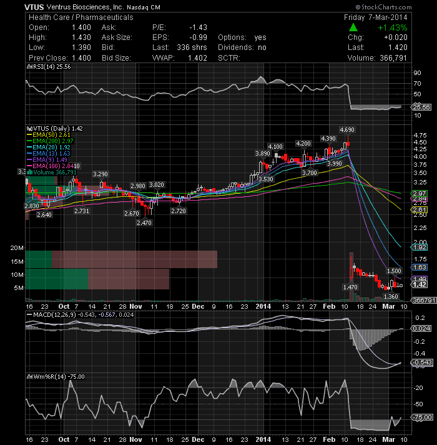
Task: Click the 3.290 price label
Action: [x=101, y=174]
